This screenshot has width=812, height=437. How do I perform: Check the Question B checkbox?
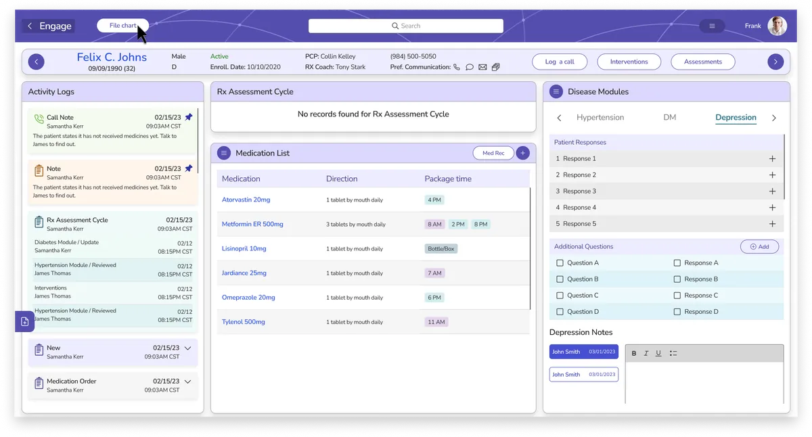[x=560, y=279]
